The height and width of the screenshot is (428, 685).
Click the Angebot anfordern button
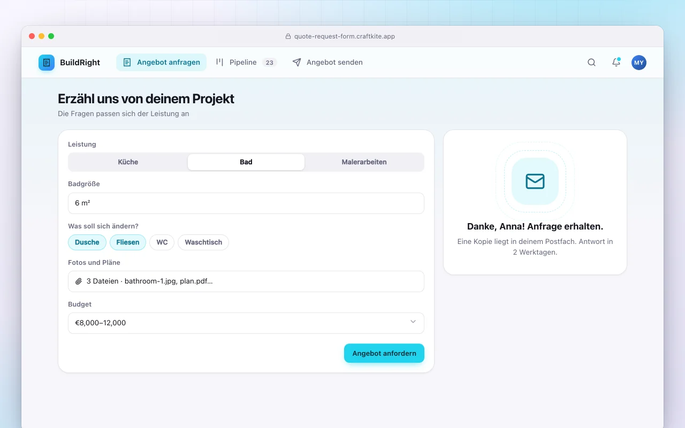(x=384, y=353)
